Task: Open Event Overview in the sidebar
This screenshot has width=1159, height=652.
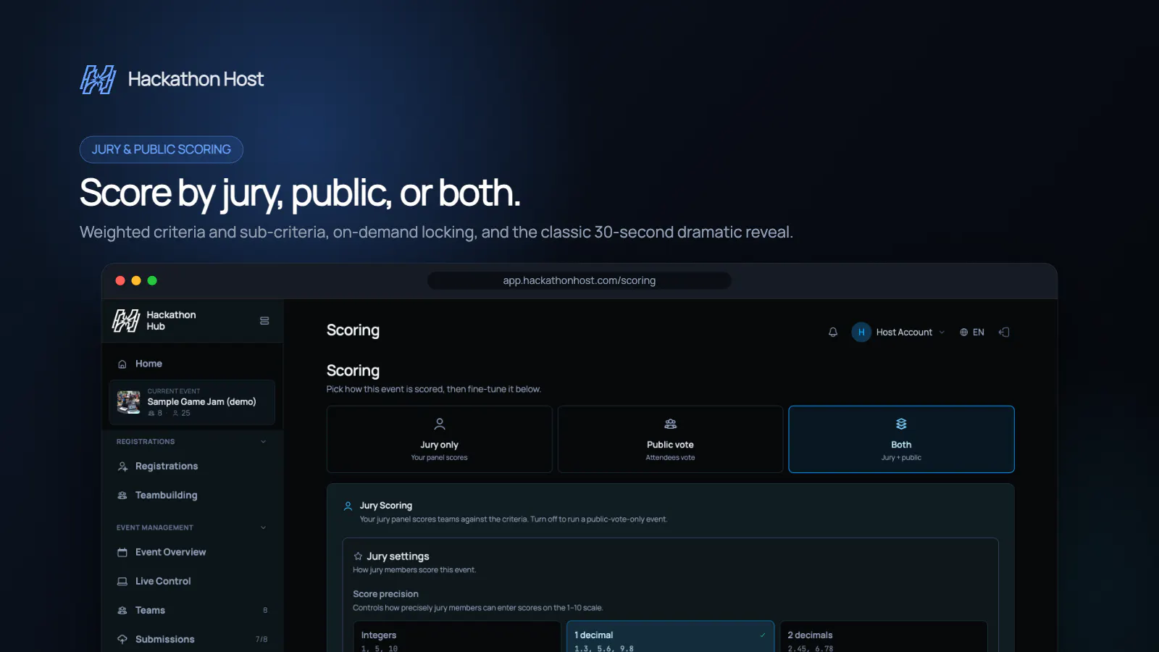Action: [192, 552]
